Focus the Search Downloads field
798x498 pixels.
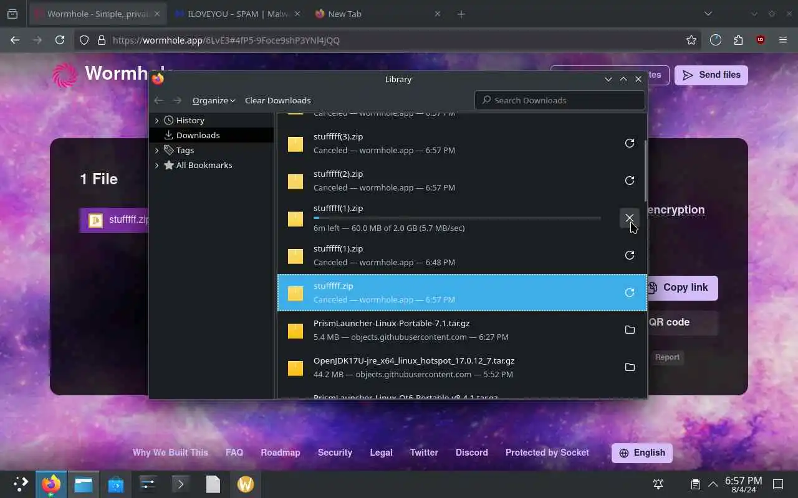click(x=560, y=100)
